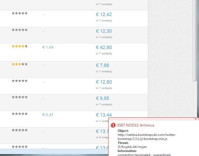Select the € 0,47 shipping cost link
Viewport: 199px width, 156px height.
coord(48,115)
